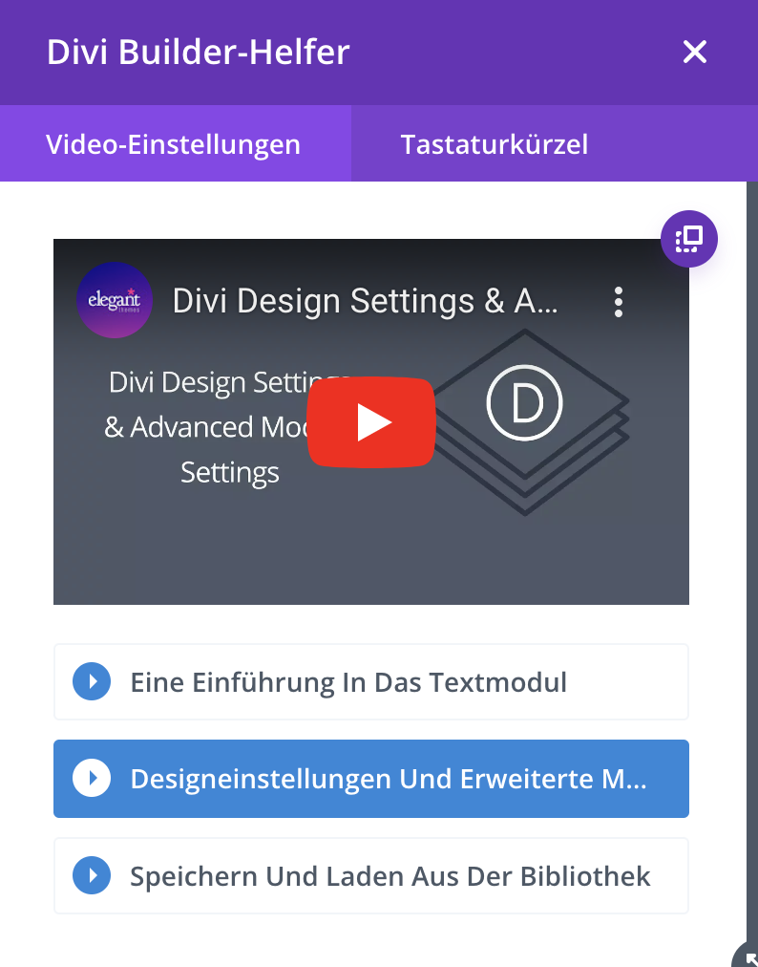Select Designeinstellungen Und Erweiterte video entry
Viewport: 758px width, 967px height.
pos(388,779)
